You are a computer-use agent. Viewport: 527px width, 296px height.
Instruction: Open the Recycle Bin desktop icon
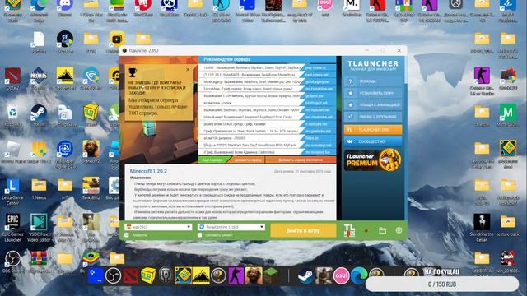[x=12, y=116]
